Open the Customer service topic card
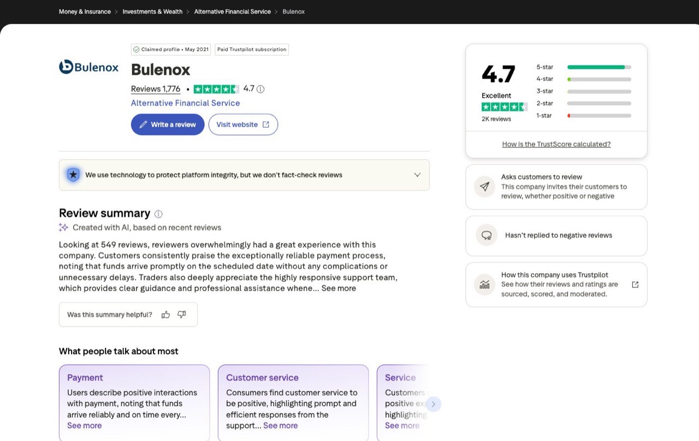 pyautogui.click(x=293, y=403)
